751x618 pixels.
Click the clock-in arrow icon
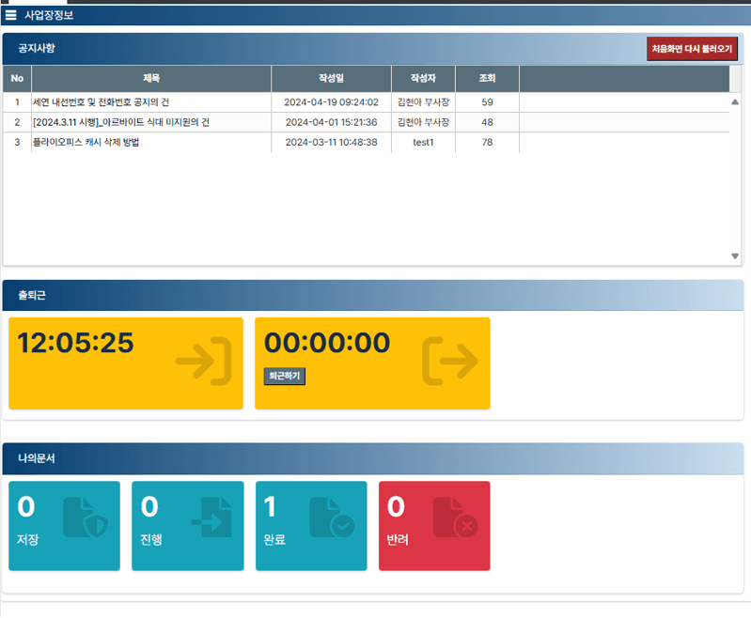204,361
